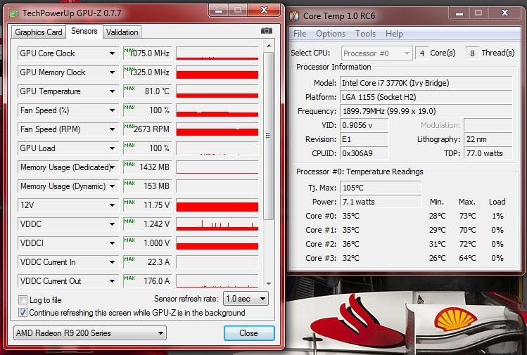
Task: Open the Tools menu in Core Temp
Action: click(x=365, y=34)
